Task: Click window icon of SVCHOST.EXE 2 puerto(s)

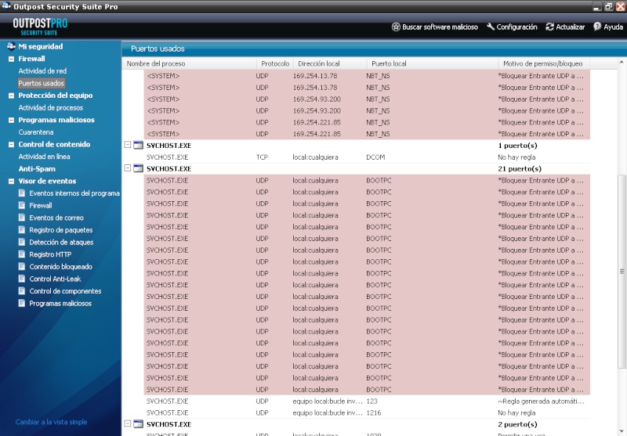Action: coord(139,424)
